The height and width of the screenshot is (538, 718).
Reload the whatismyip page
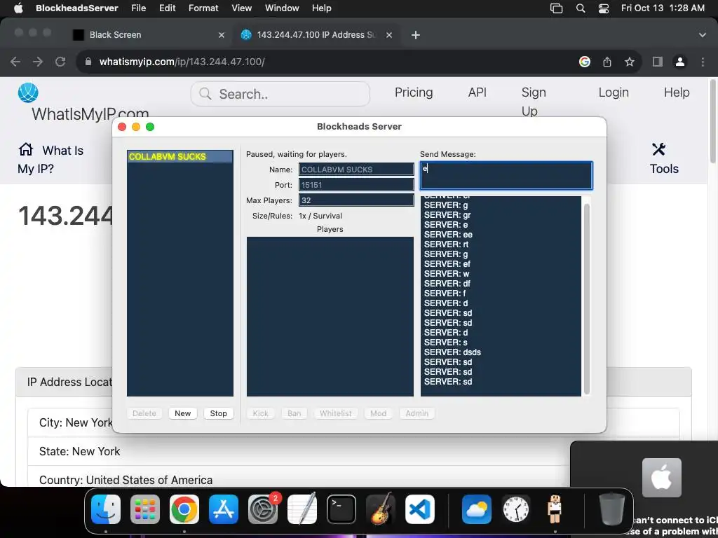60,62
